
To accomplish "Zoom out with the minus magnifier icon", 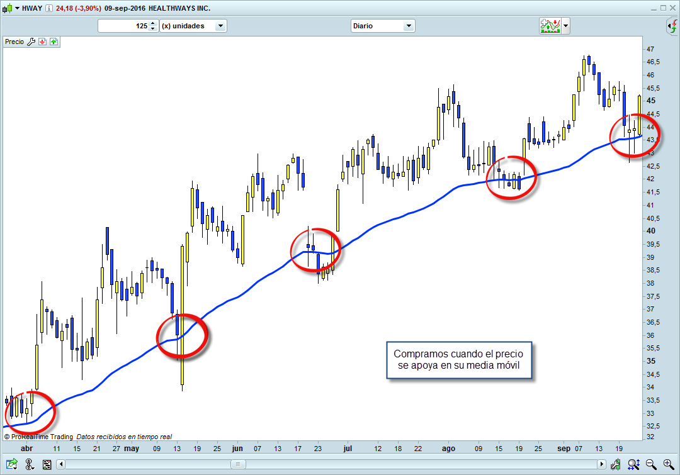I will (x=649, y=464).
